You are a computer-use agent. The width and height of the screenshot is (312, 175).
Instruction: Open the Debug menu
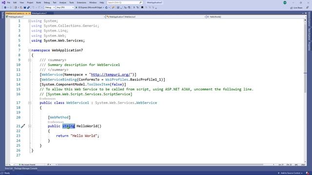click(47, 2)
